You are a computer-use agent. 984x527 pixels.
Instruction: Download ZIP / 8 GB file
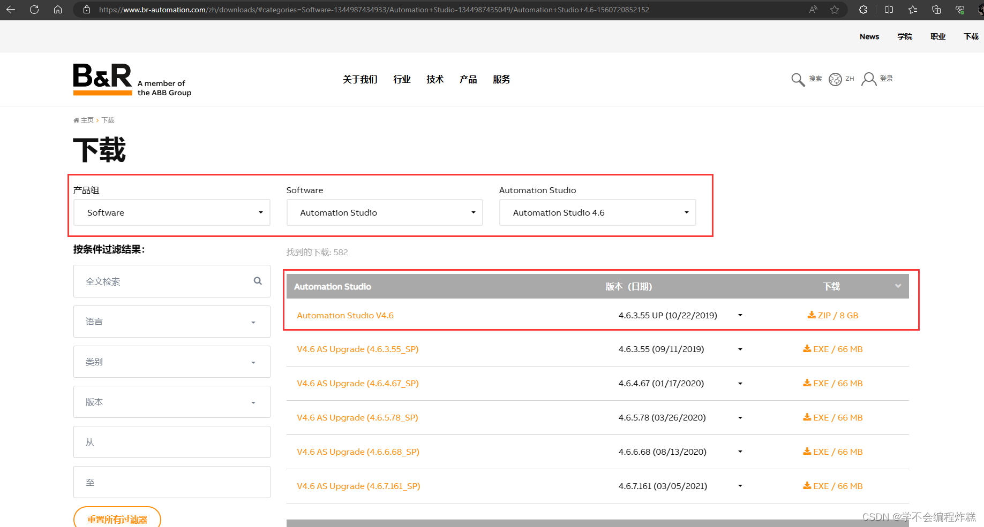tap(833, 316)
